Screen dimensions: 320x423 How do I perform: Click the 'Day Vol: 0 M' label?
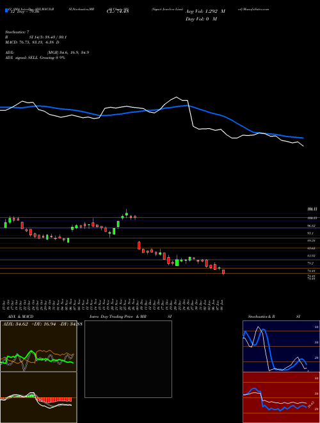pos(201,19)
